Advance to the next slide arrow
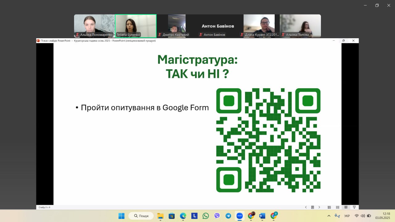 tap(319, 207)
